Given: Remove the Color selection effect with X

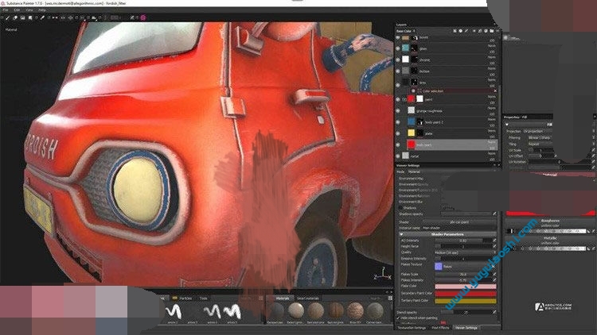Looking at the screenshot, I should 495,91.
